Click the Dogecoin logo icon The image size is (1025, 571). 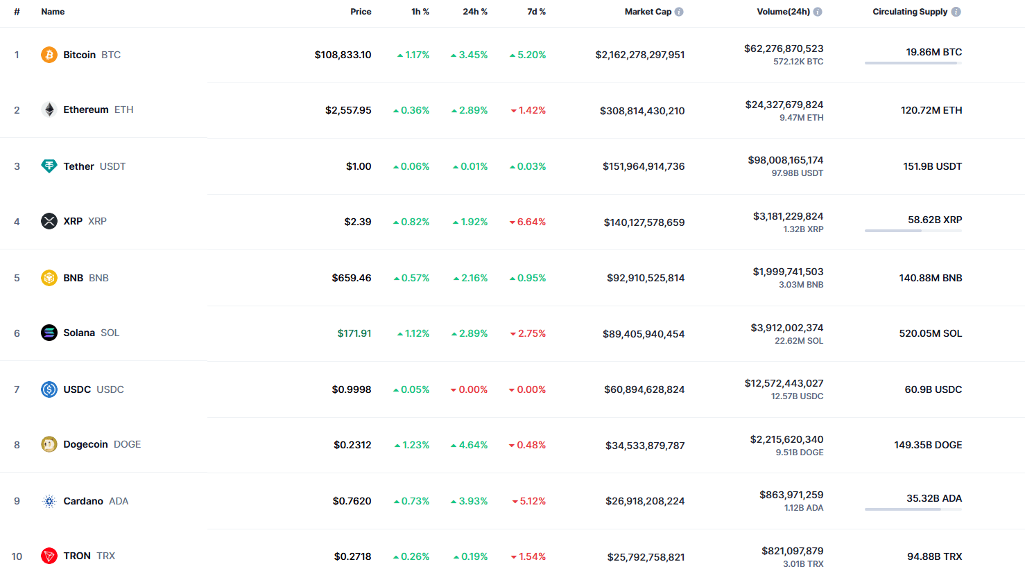[x=49, y=444]
